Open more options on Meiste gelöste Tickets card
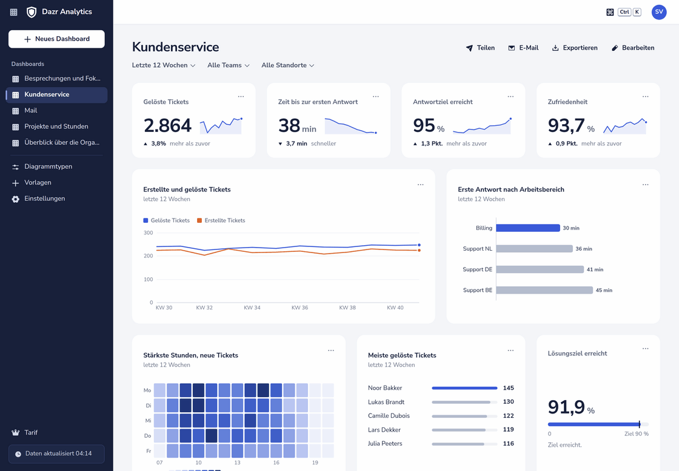Viewport: 679px width, 471px height. 510,351
